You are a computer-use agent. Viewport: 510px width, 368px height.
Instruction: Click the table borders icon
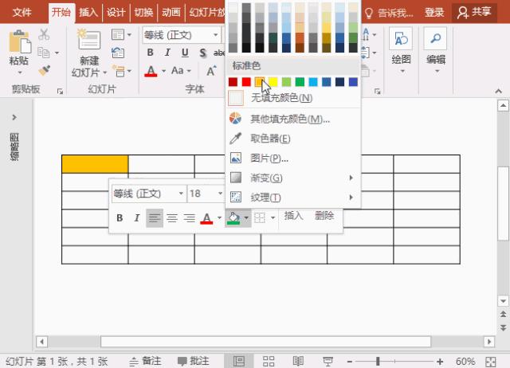pos(260,217)
